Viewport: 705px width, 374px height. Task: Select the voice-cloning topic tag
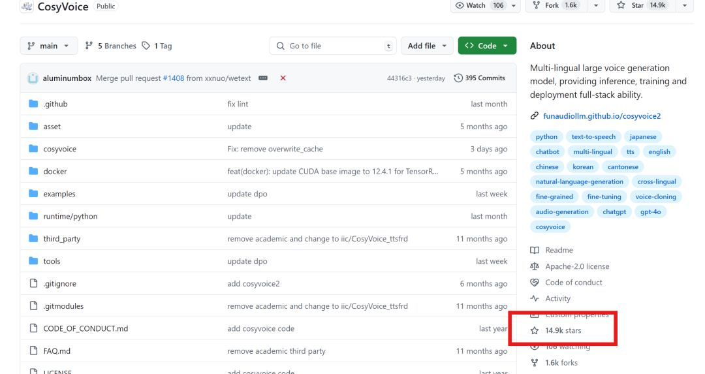(655, 196)
